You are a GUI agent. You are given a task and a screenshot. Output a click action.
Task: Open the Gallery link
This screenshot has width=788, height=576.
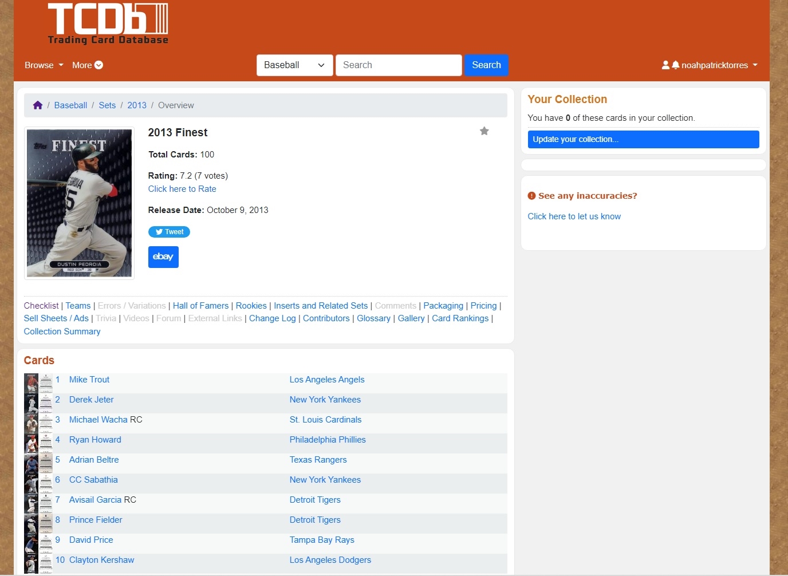[x=411, y=318]
